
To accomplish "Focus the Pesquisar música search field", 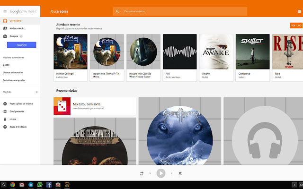I will 180,11.
